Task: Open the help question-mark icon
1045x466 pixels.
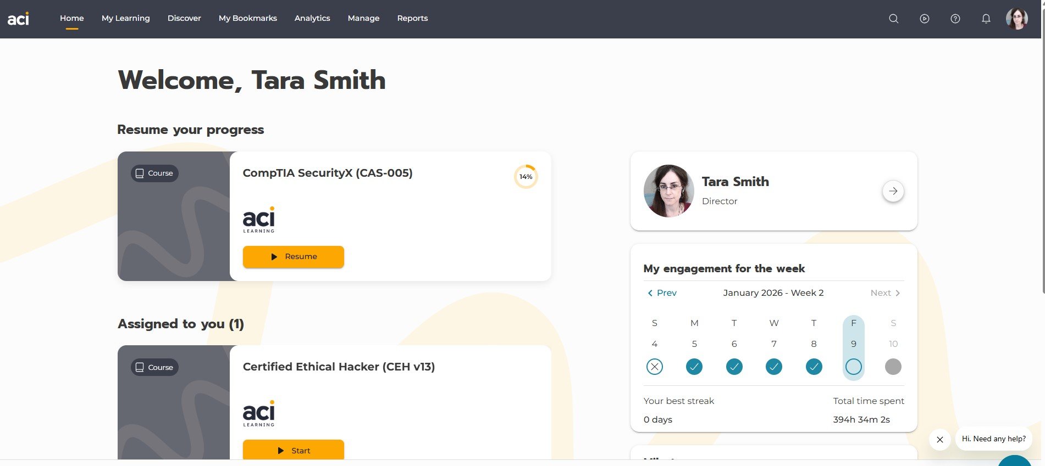Action: (955, 19)
